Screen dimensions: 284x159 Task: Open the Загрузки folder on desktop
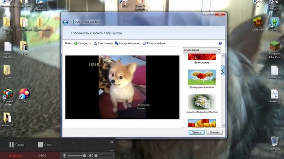7,26
